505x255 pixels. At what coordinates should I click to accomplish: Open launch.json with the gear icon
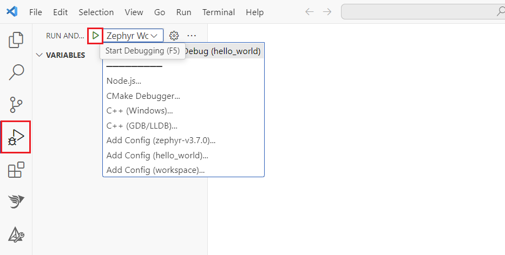tap(174, 36)
